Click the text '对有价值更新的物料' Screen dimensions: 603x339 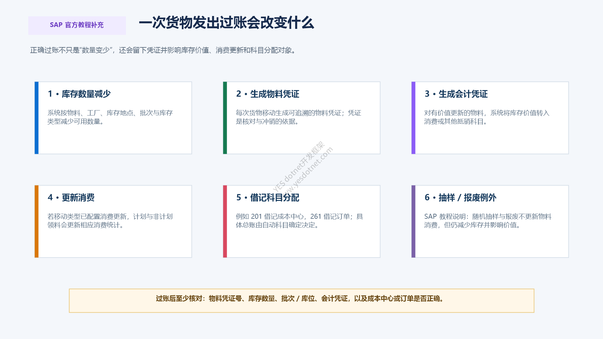pyautogui.click(x=487, y=117)
